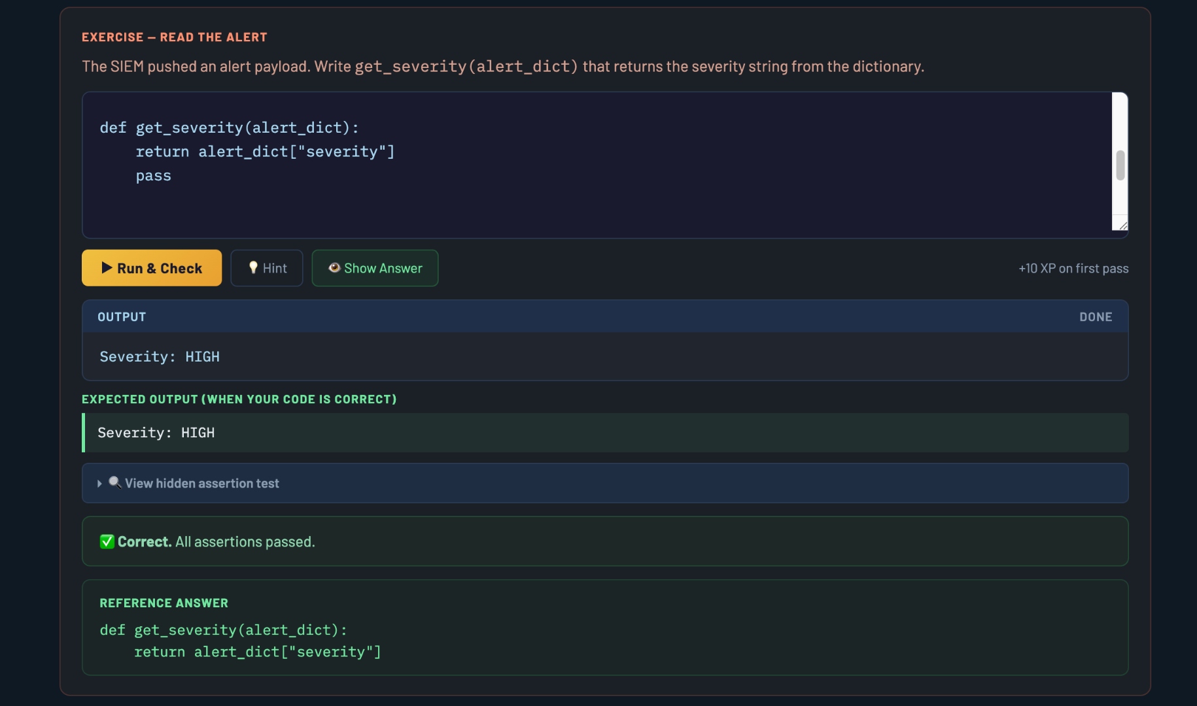The height and width of the screenshot is (706, 1197).
Task: Click the 'return alert_dict["severity"]' editor line
Action: [x=265, y=152]
